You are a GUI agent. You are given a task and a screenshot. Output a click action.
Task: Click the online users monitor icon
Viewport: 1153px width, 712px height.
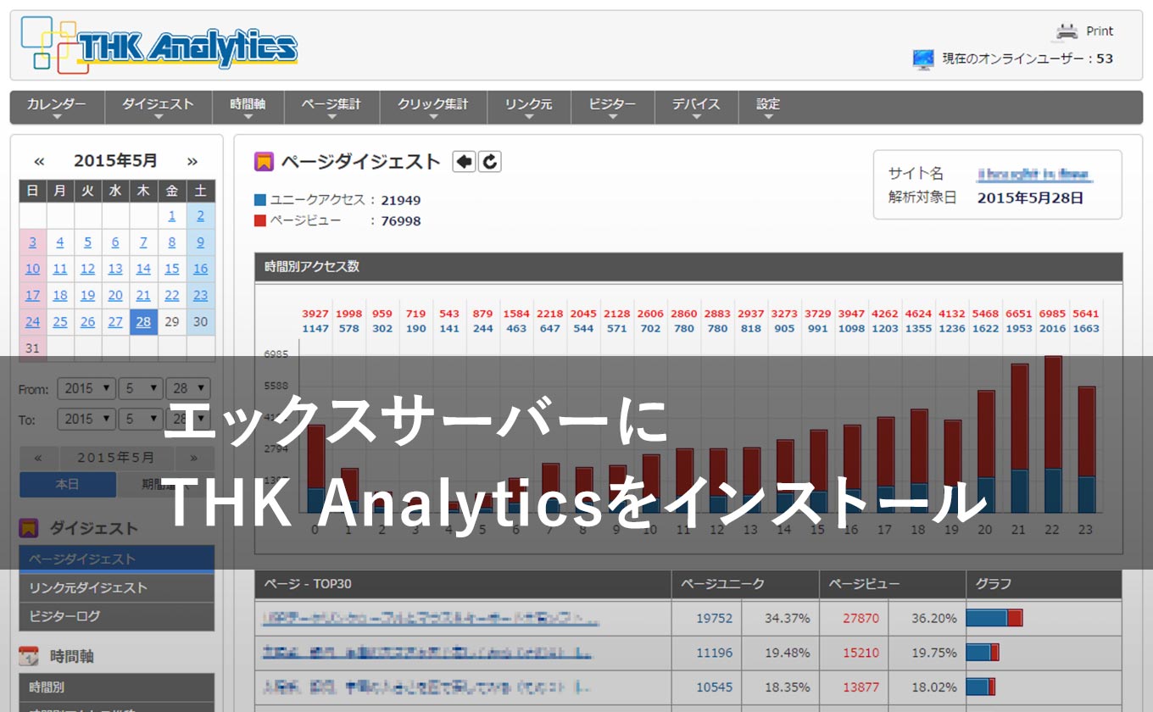[923, 59]
